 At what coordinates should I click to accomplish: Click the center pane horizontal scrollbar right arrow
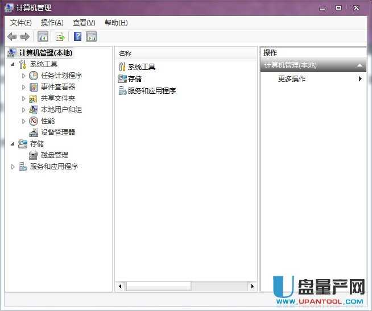click(x=252, y=287)
